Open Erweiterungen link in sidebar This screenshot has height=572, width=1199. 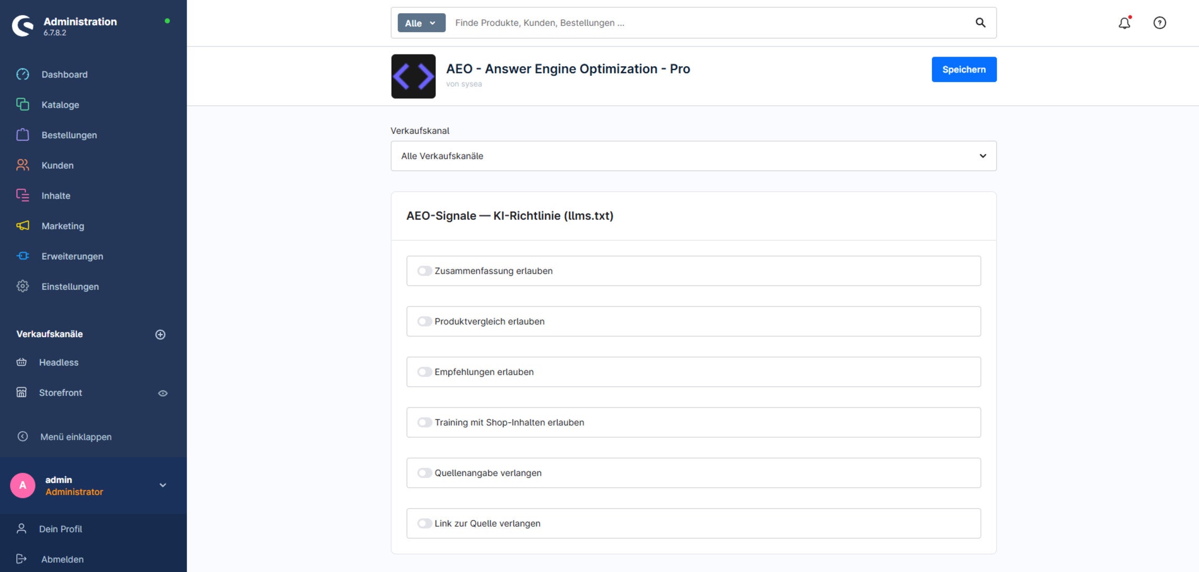coord(72,256)
